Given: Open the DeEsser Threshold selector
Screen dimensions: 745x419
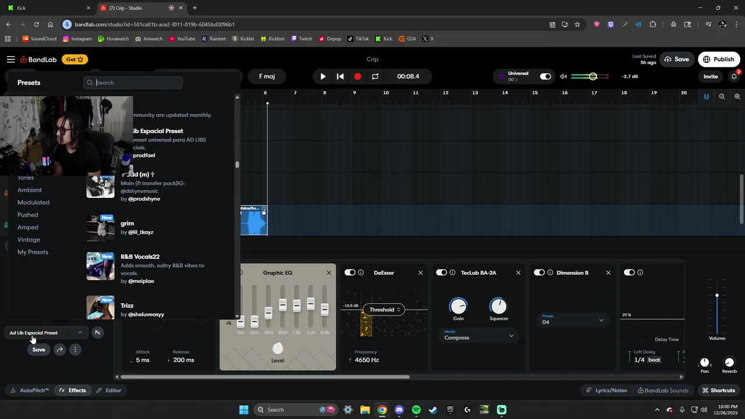Looking at the screenshot, I should coord(384,310).
